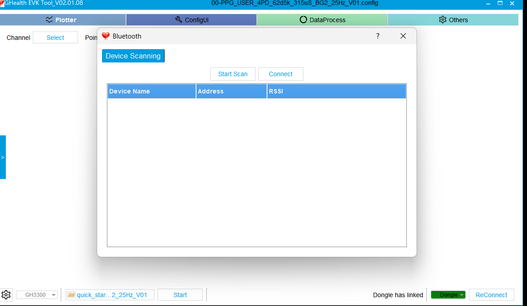Open the settings gear icon
Image resolution: width=527 pixels, height=306 pixels.
pos(6,295)
